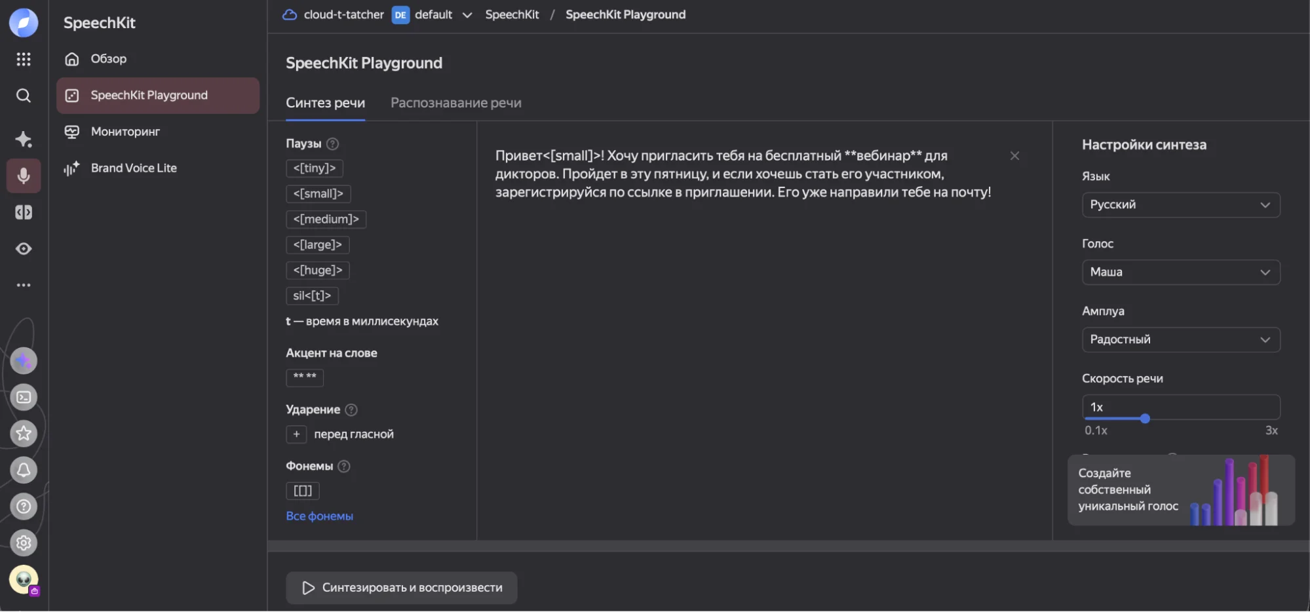The image size is (1310, 612).
Task: Insert the <[medium]> pause tag
Action: coord(326,220)
